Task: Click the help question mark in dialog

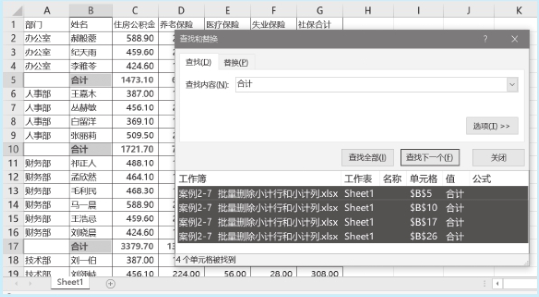Action: click(x=485, y=39)
